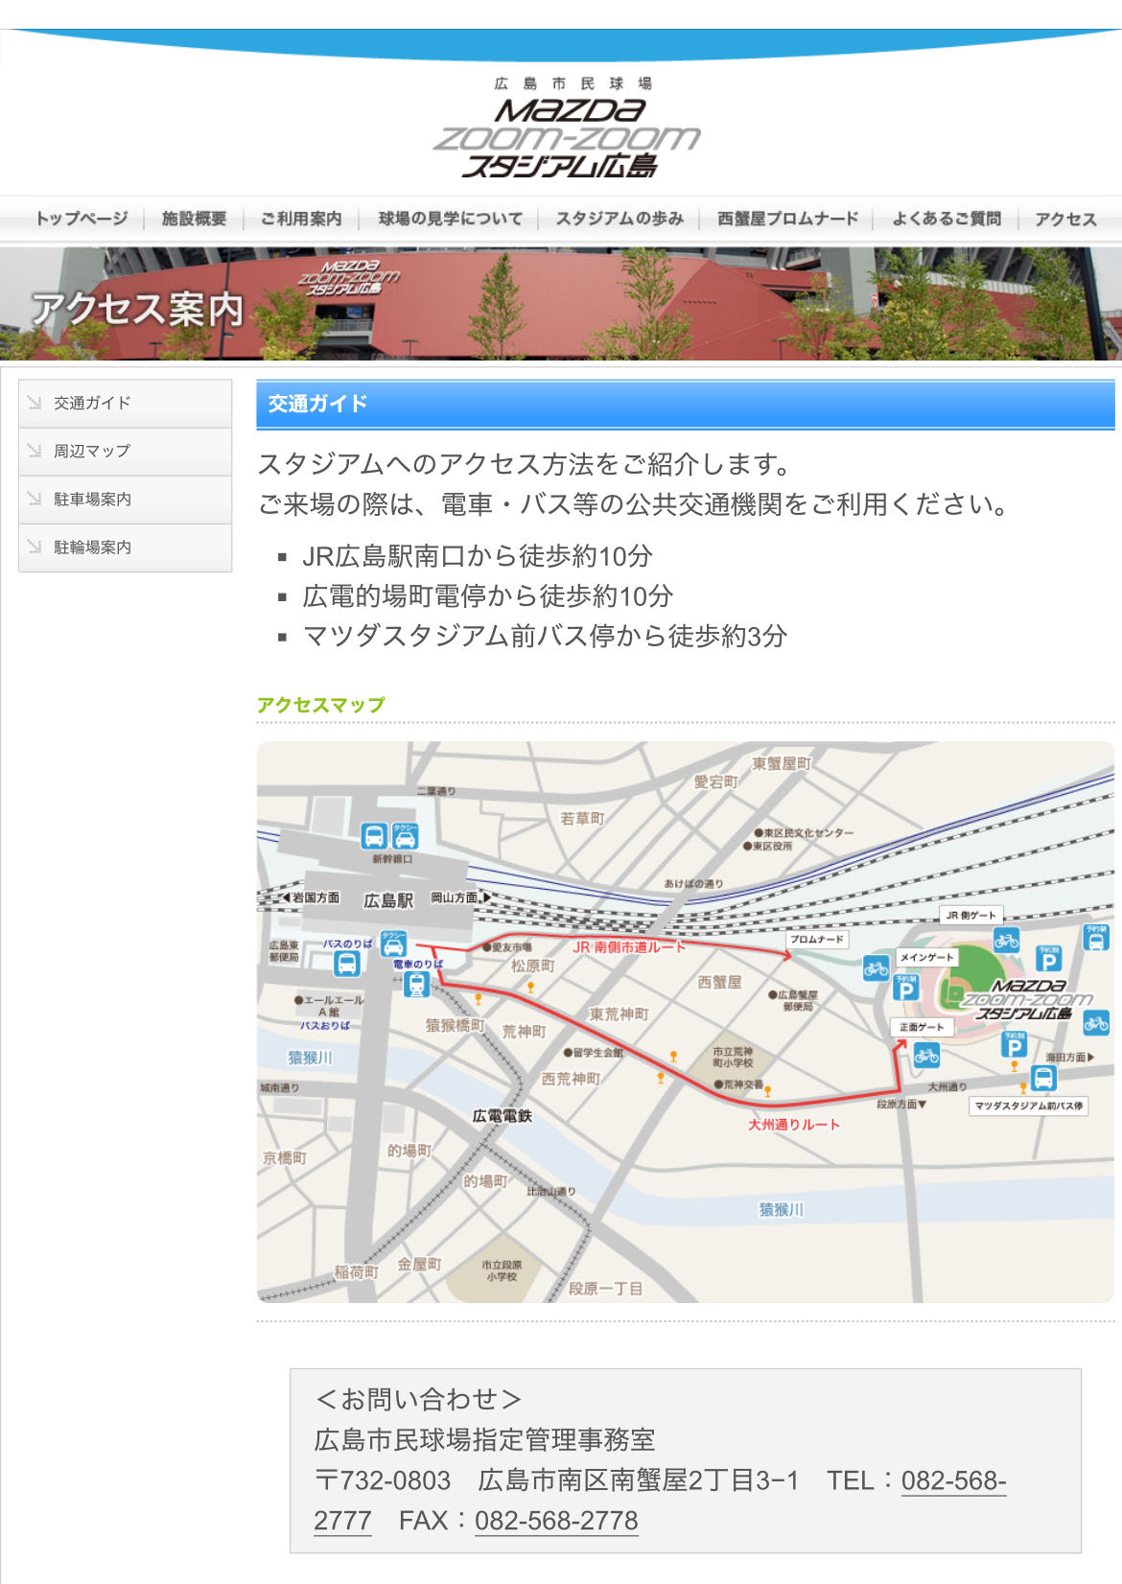Click the 広電電鉄 label on the map

(502, 1116)
